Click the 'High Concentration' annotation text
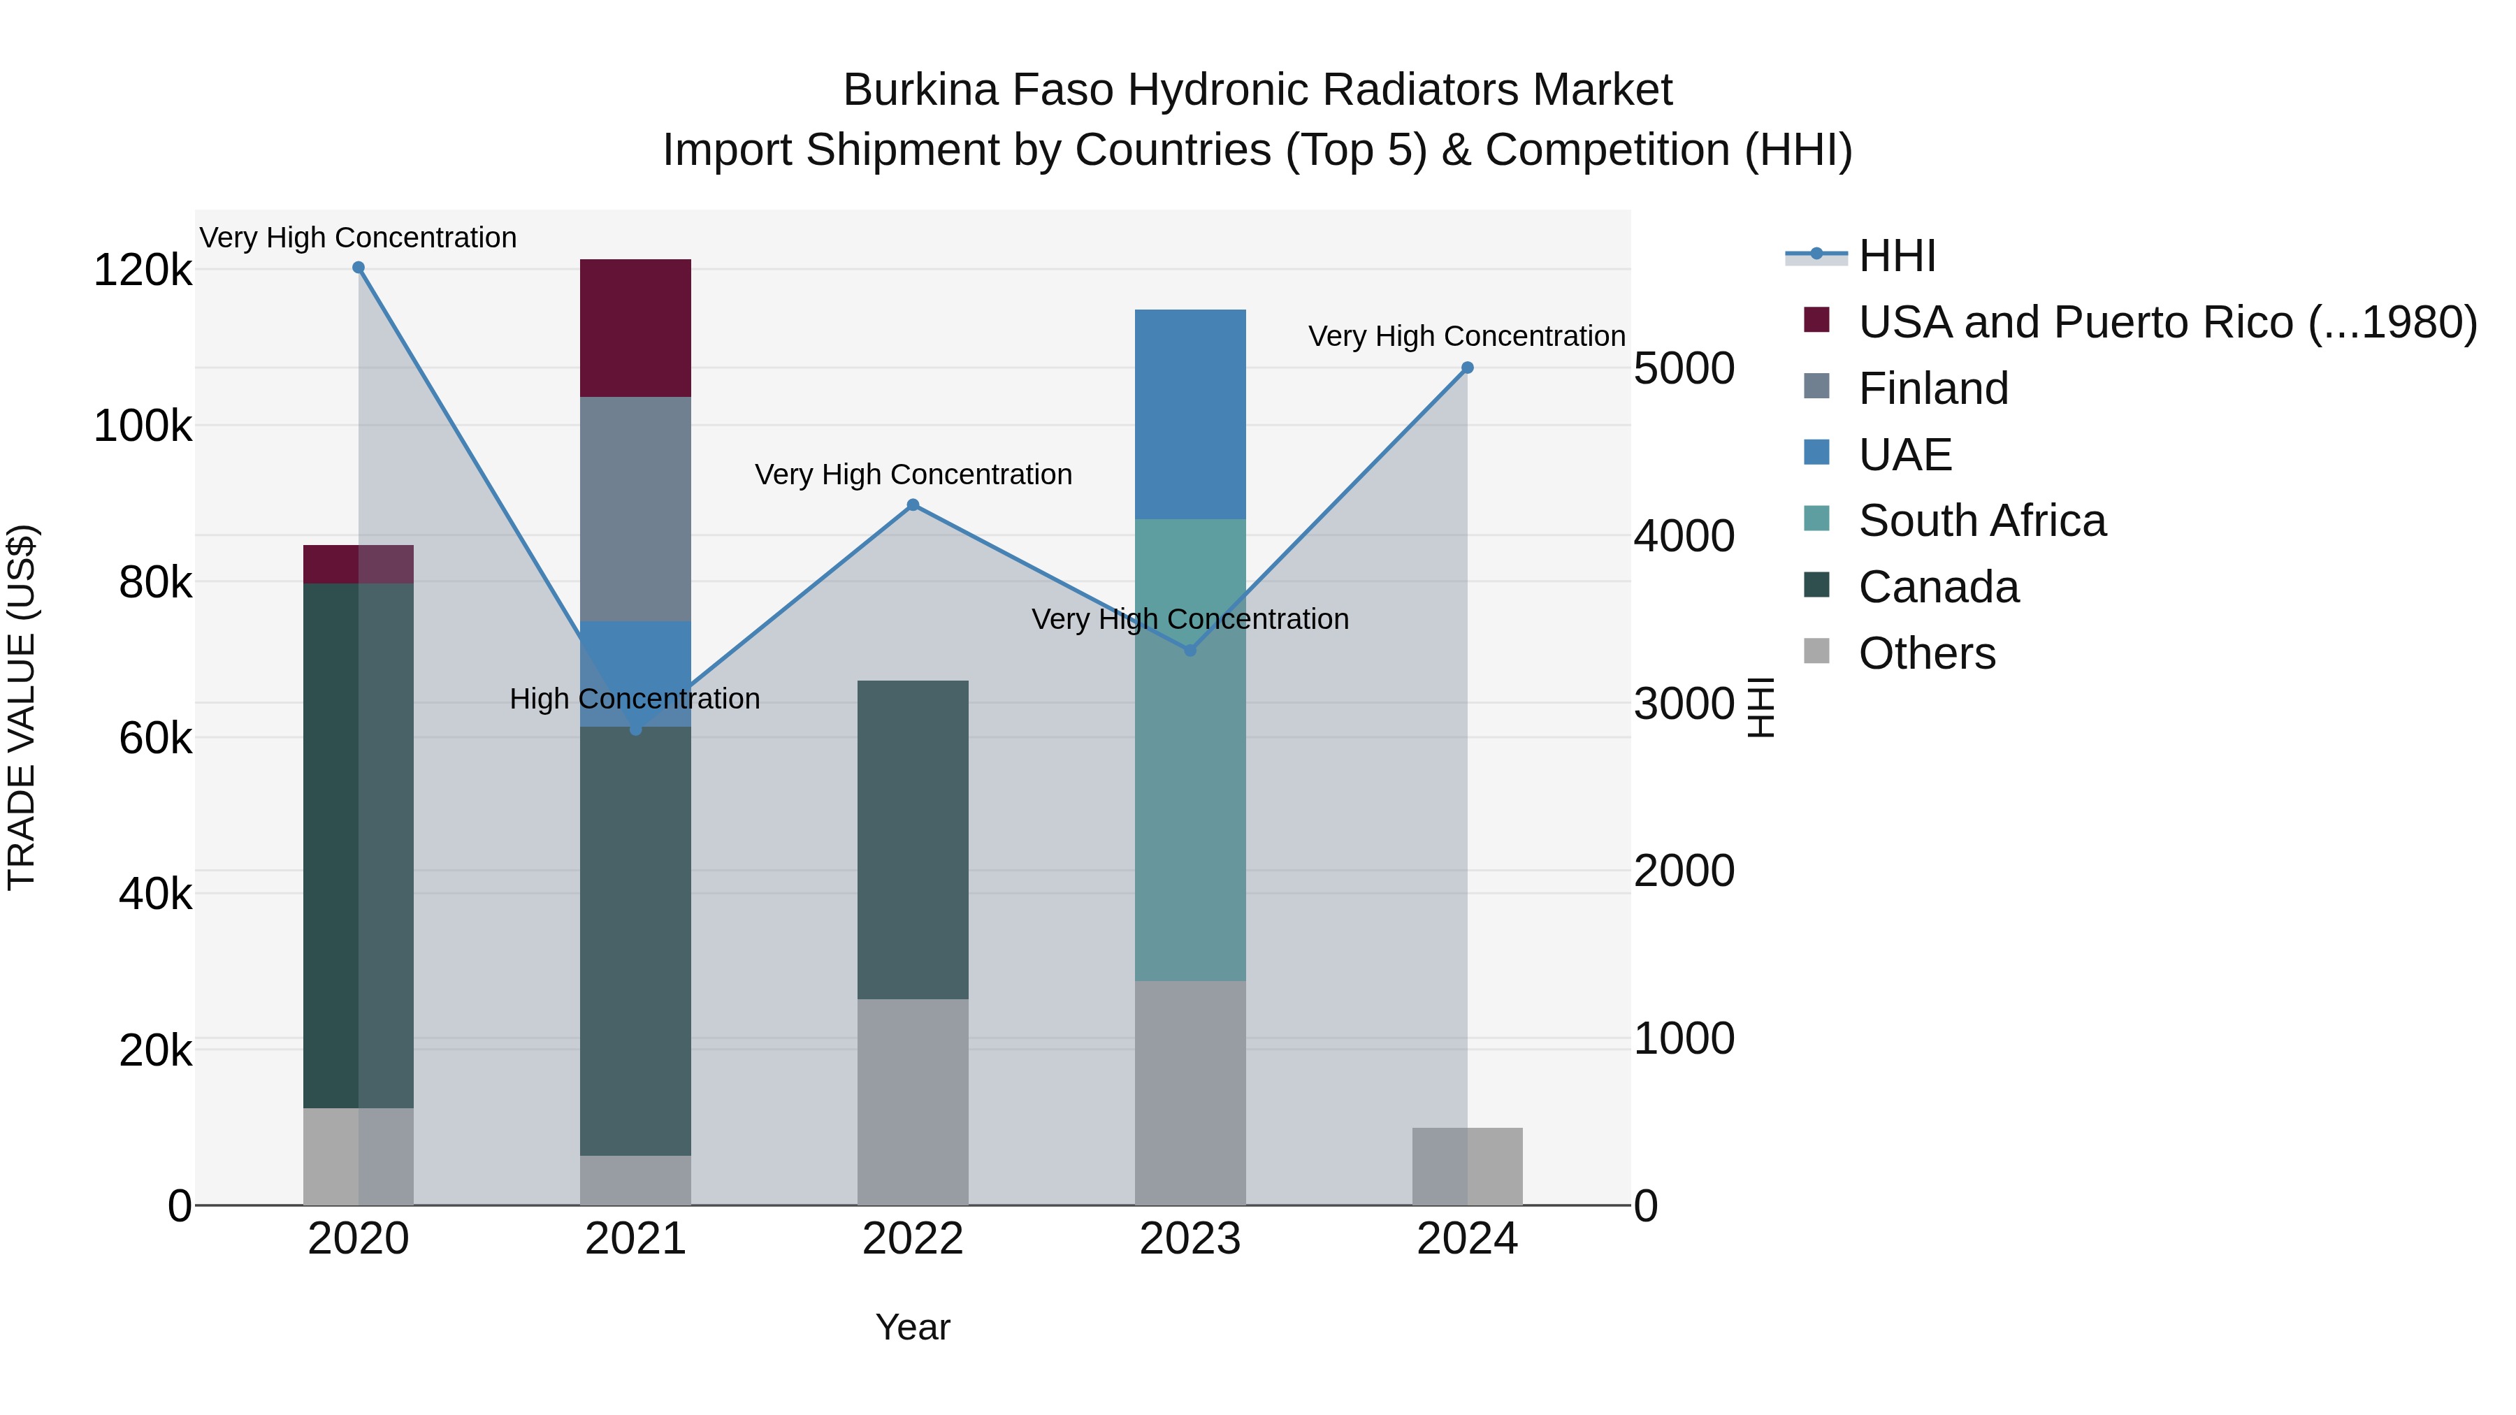The width and height of the screenshot is (2516, 1415). point(635,699)
